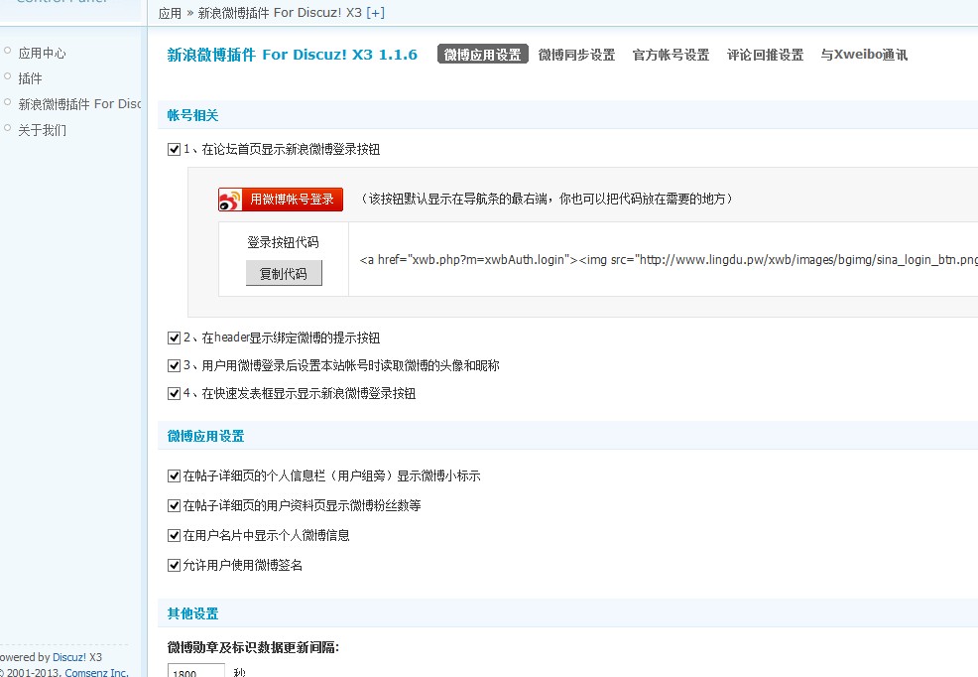Screen dimensions: 978x677
Task: Select the 微博应用设置 tab
Action: [x=483, y=55]
